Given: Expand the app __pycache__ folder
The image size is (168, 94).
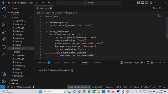Looking at the screenshot, I should coord(21,21).
